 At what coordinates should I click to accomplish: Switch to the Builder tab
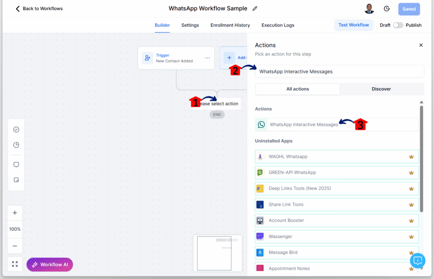[162, 25]
